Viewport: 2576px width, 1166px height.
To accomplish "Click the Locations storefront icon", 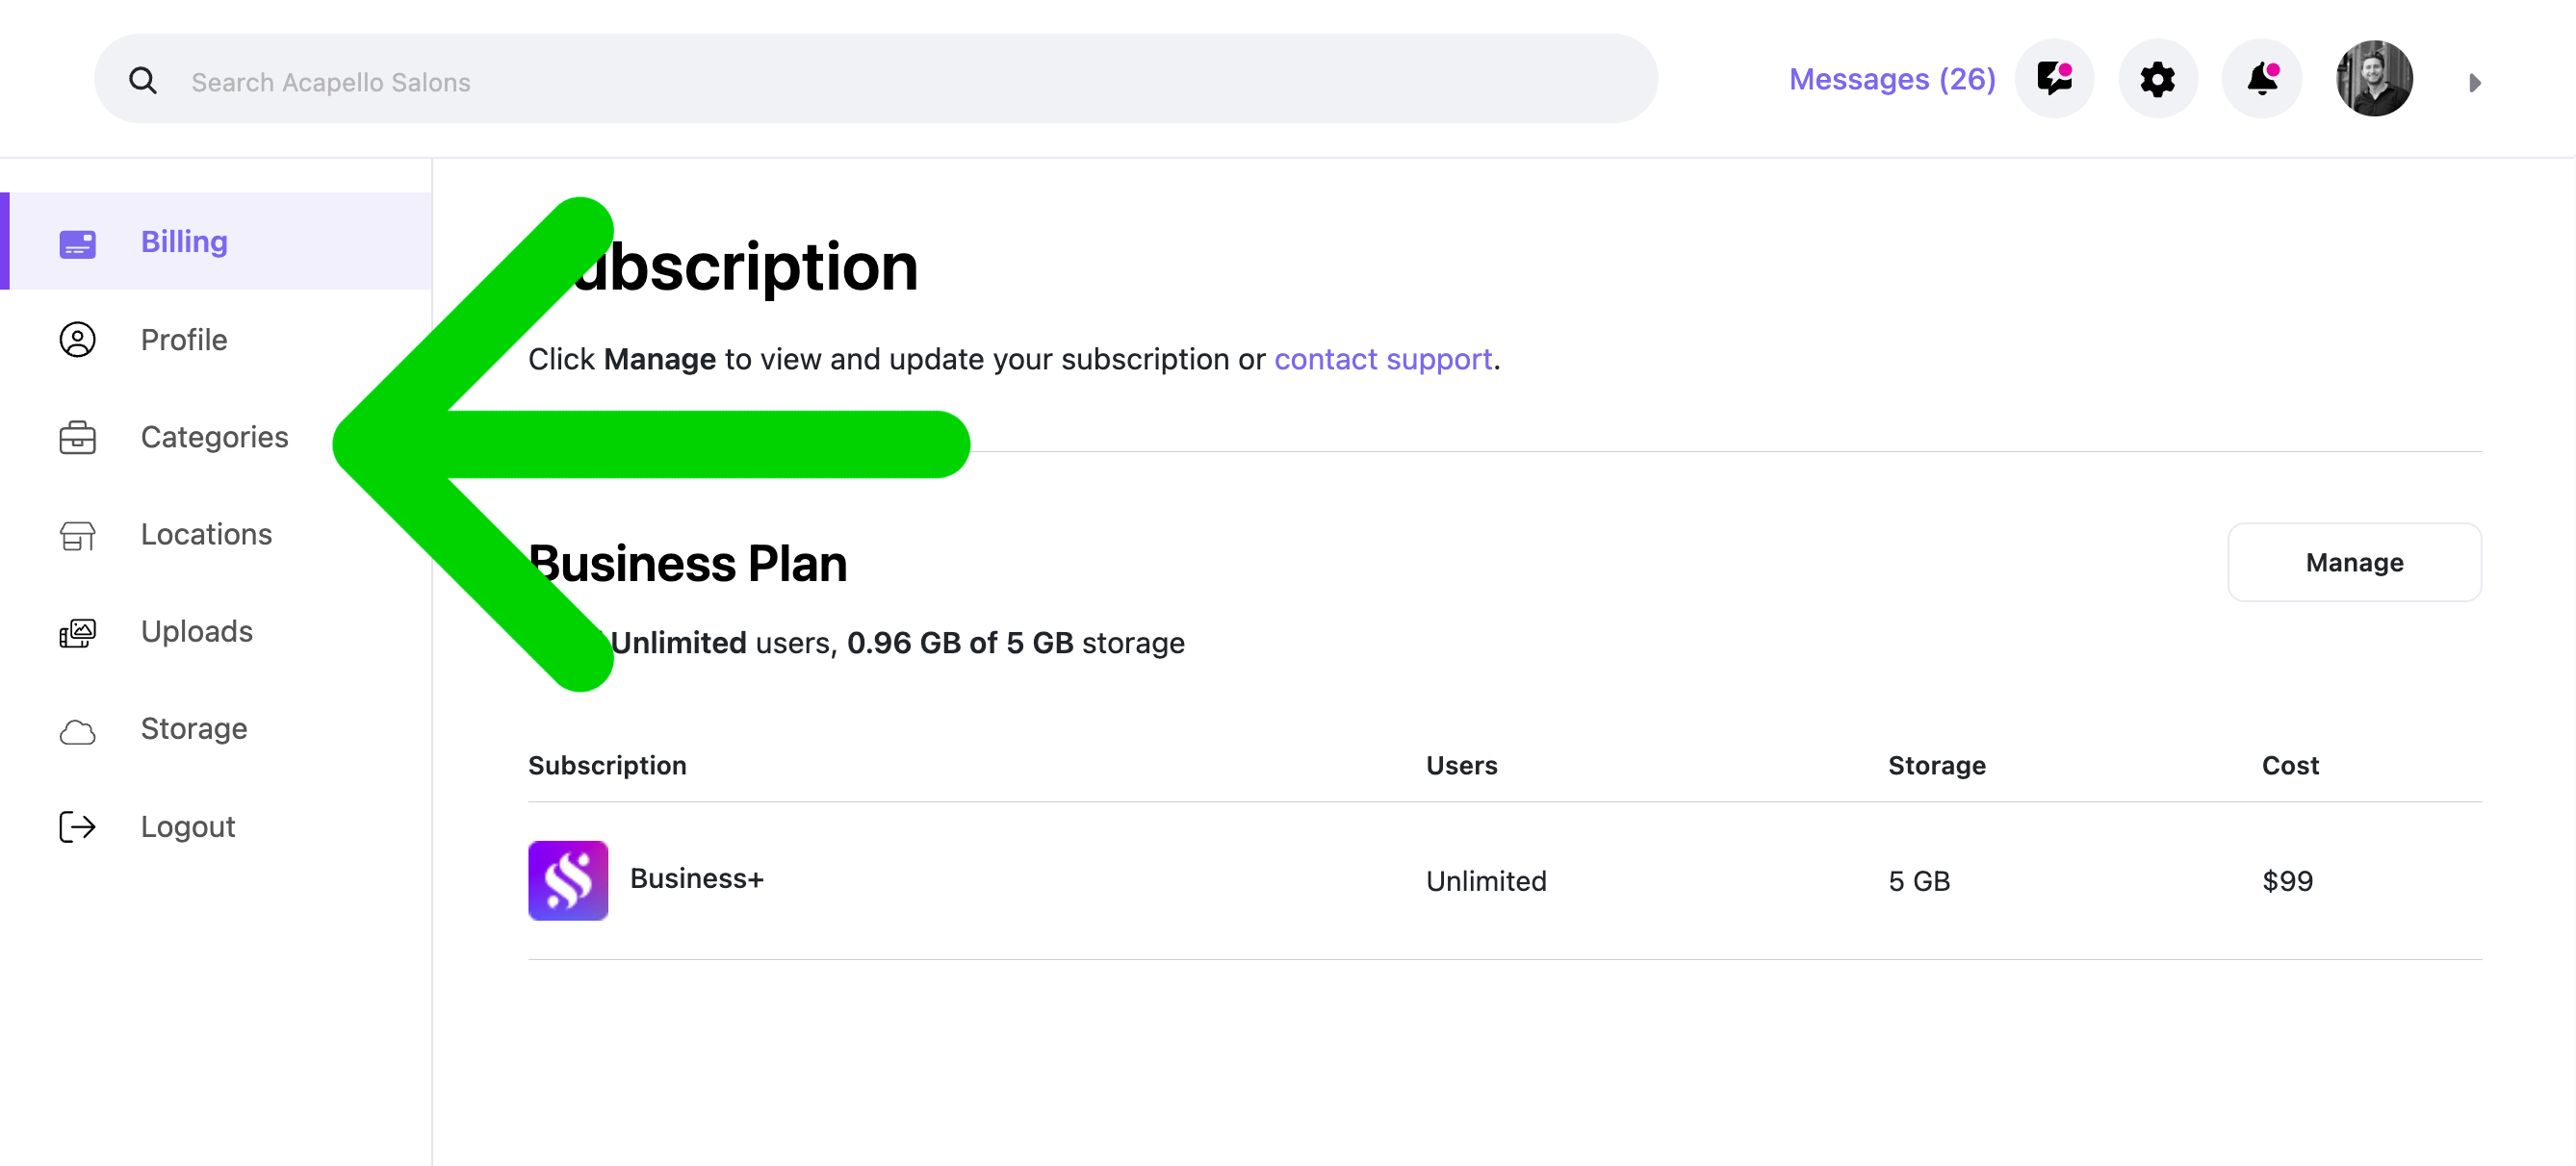I will (x=77, y=535).
